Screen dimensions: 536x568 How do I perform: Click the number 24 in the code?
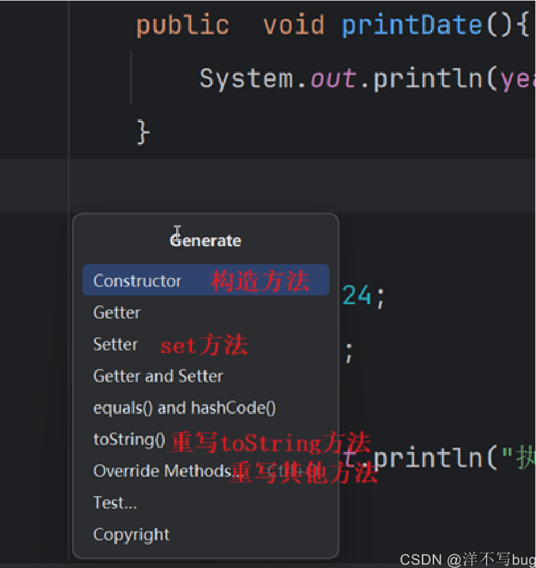point(357,296)
